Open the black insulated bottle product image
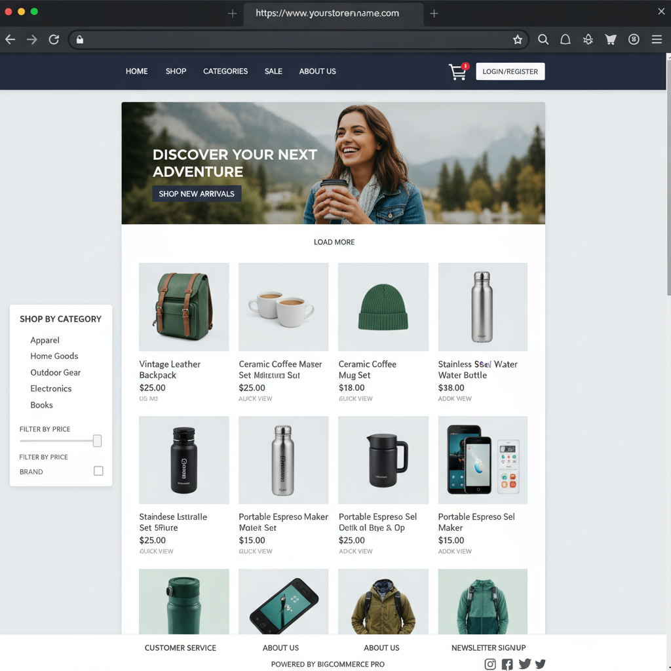This screenshot has height=671, width=671. tap(184, 460)
